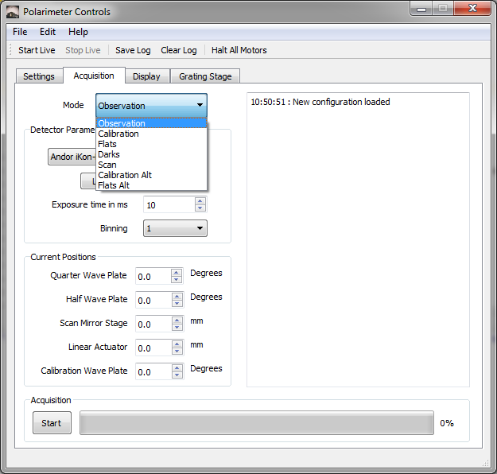The image size is (497, 474).
Task: Click Start Live in the toolbar
Action: tap(37, 50)
